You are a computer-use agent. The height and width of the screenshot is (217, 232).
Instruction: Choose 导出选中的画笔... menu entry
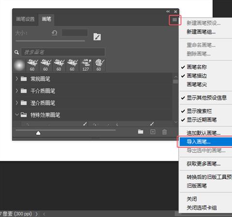[206, 150]
